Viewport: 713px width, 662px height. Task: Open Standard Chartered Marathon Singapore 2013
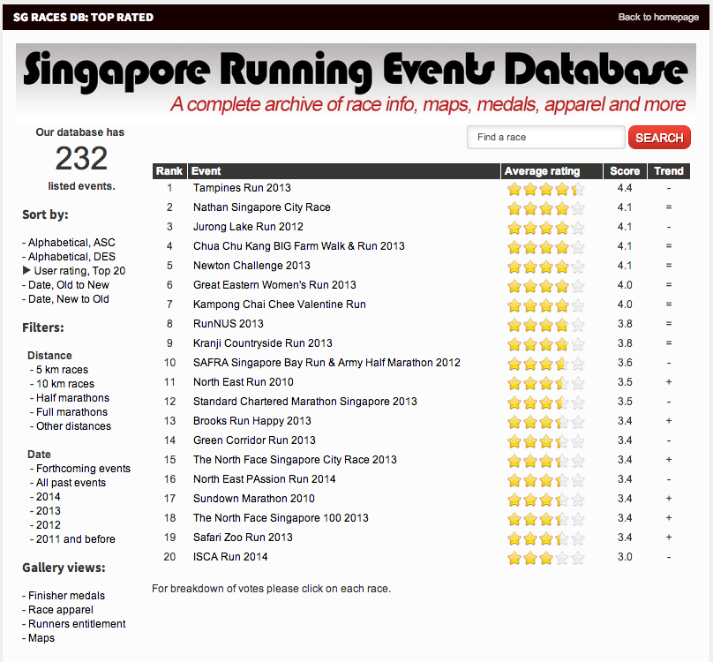pos(305,402)
